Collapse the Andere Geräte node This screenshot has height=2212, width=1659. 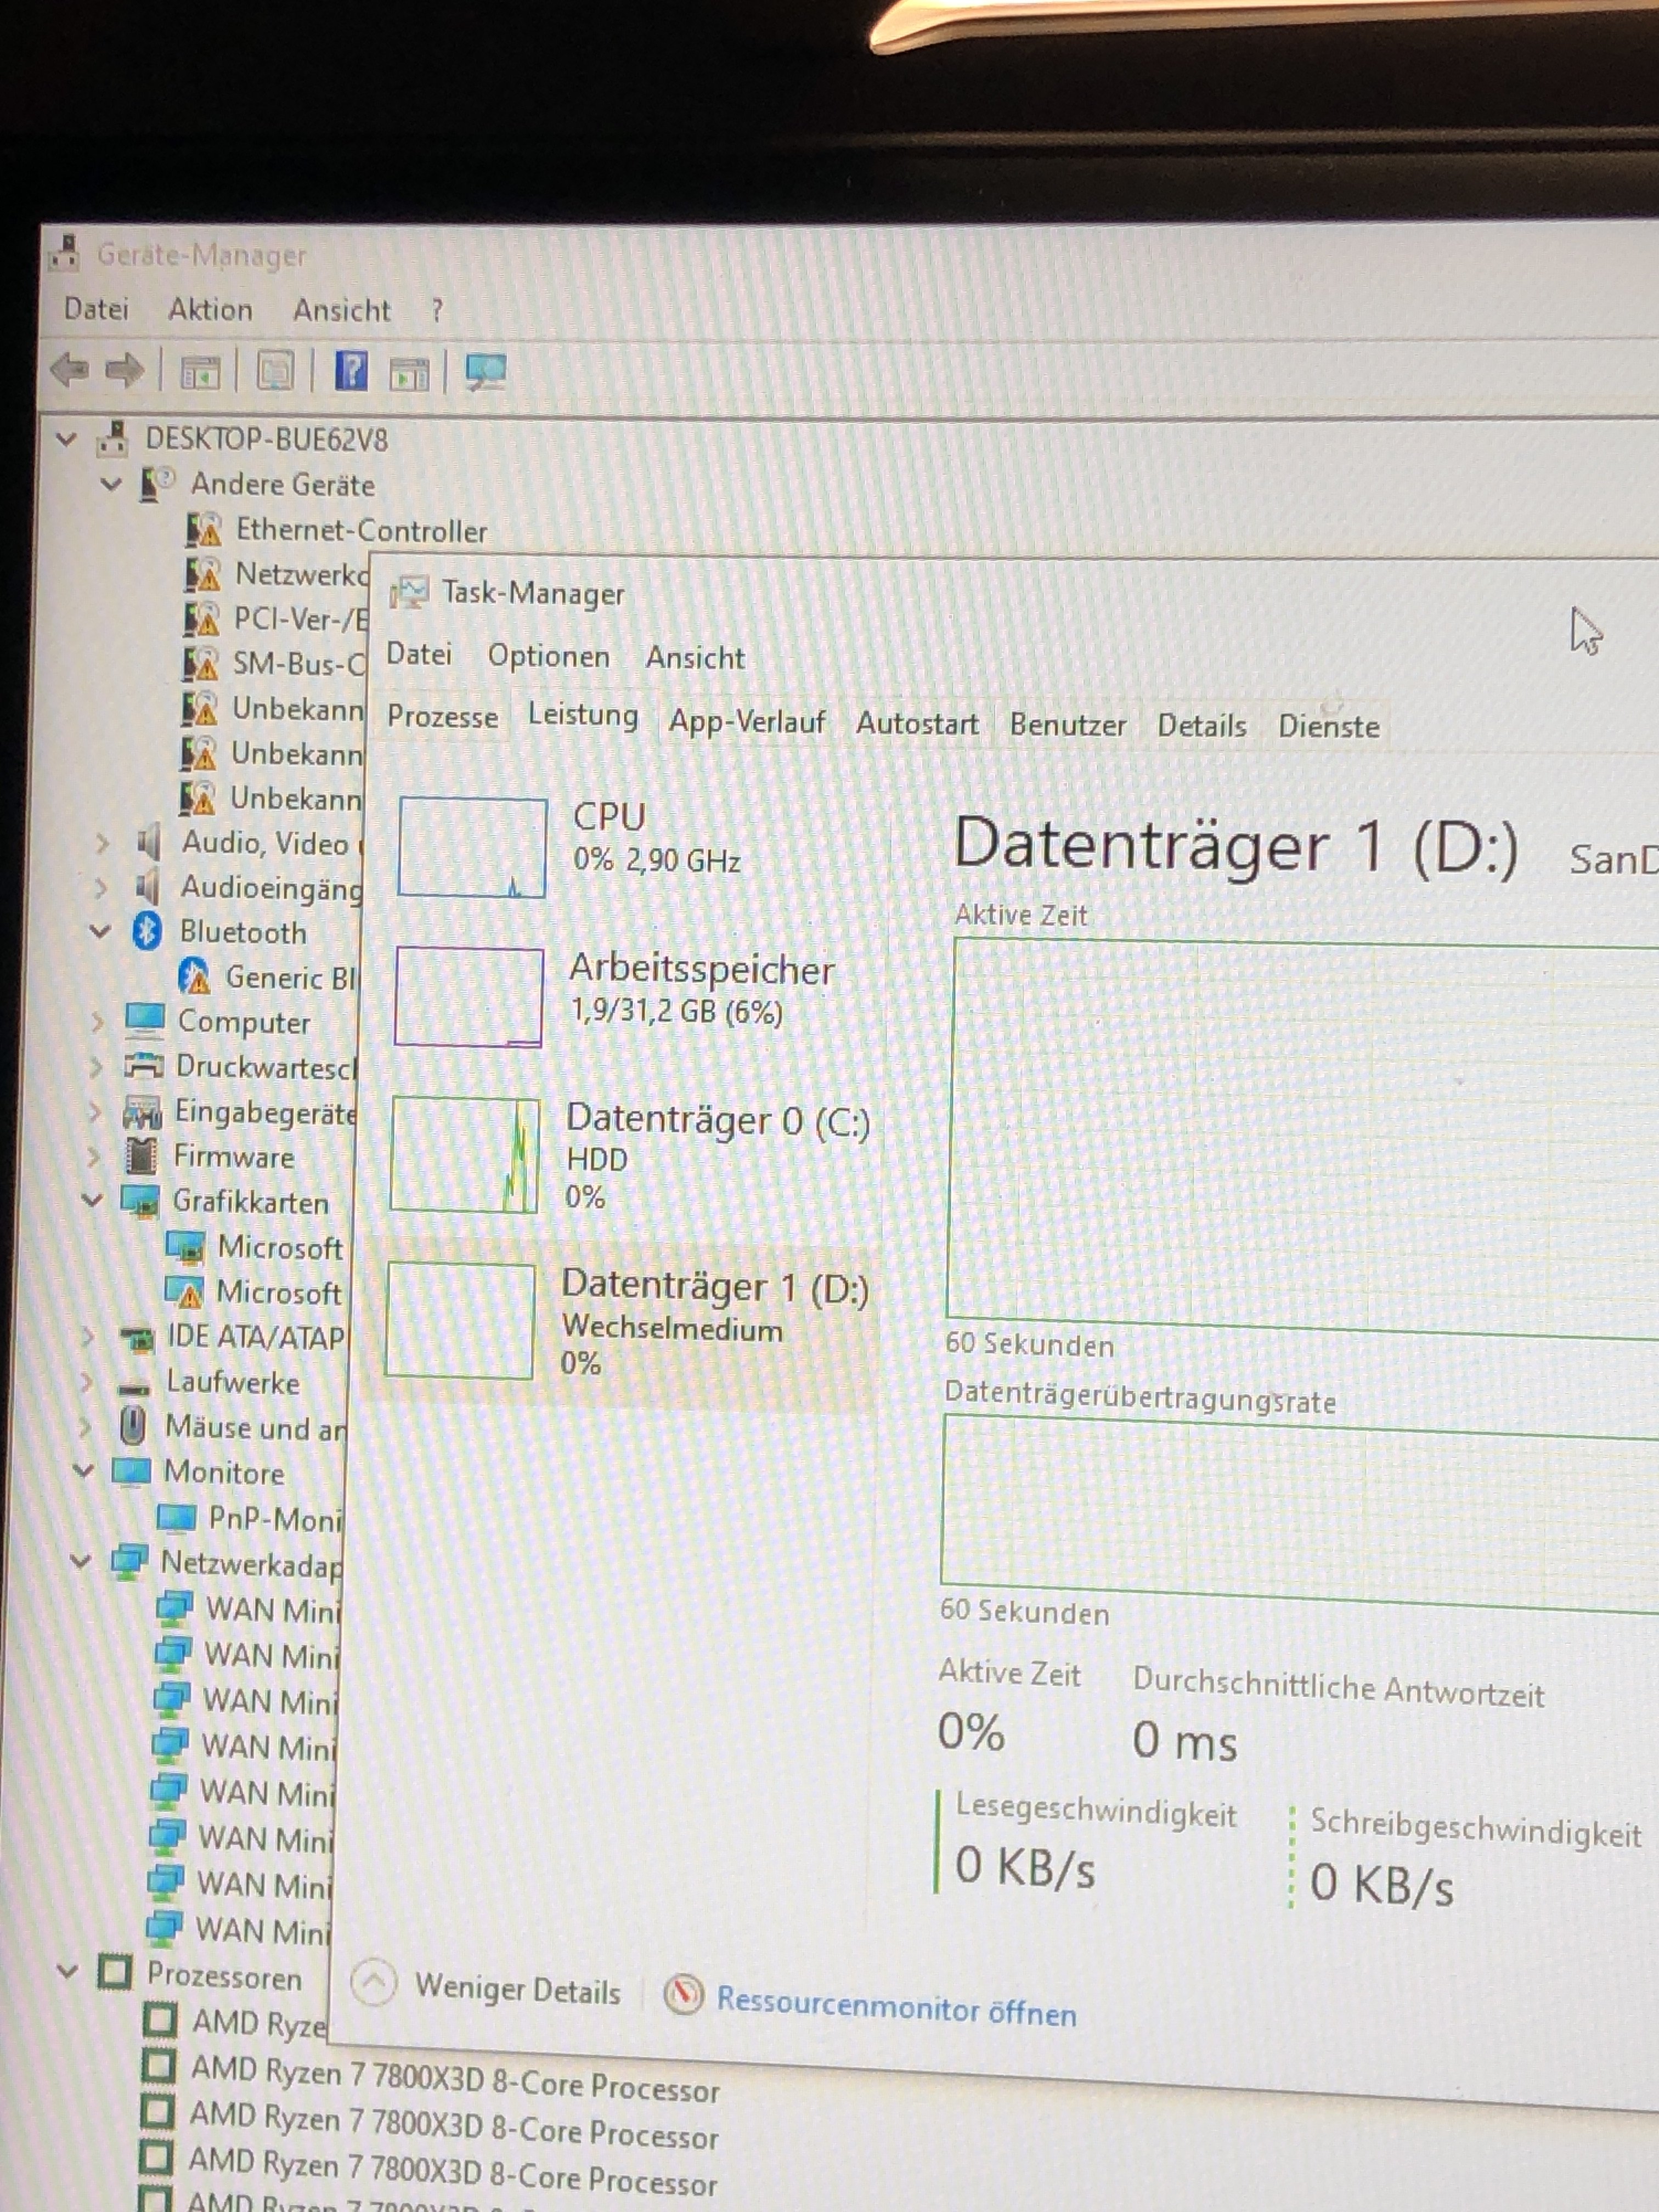(x=111, y=485)
